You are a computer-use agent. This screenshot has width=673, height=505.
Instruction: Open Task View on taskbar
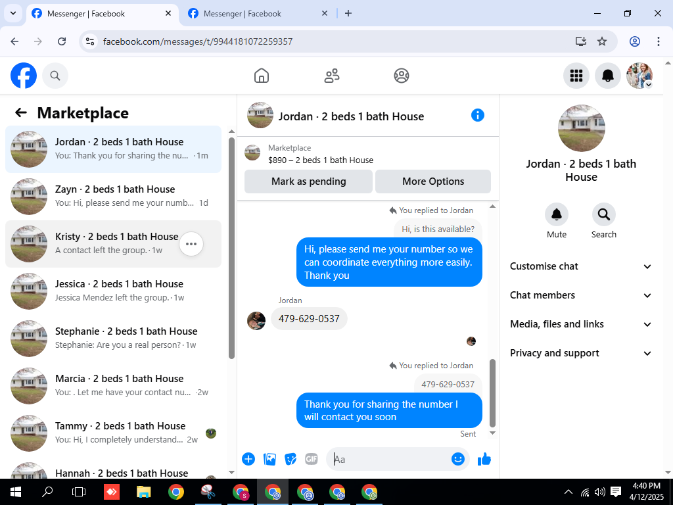(79, 492)
